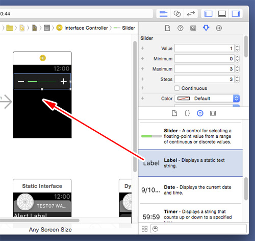Show the Code Snippet library
The width and height of the screenshot is (255, 241).
[x=187, y=113]
